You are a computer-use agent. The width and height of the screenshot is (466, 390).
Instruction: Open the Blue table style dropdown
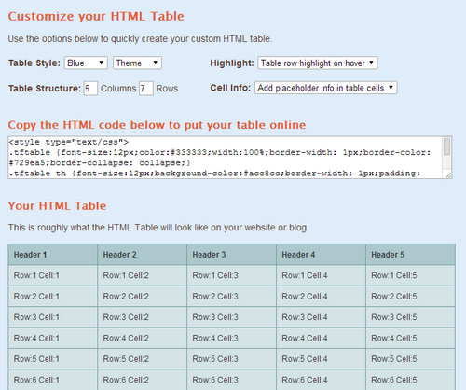point(86,63)
